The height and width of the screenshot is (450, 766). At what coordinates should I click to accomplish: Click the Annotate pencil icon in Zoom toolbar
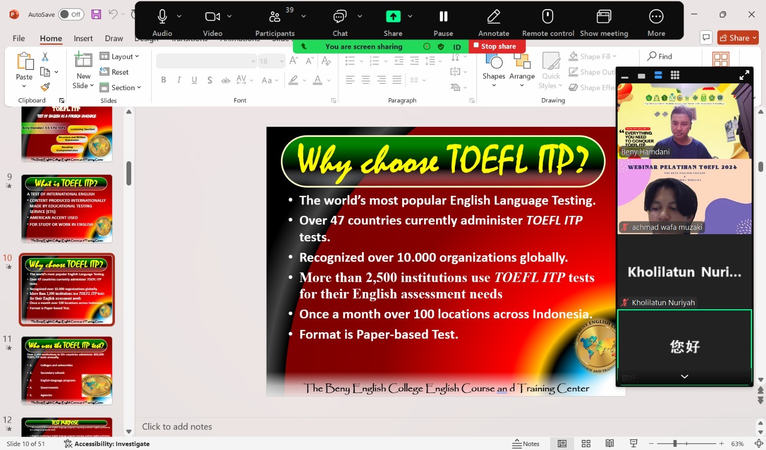(x=494, y=17)
